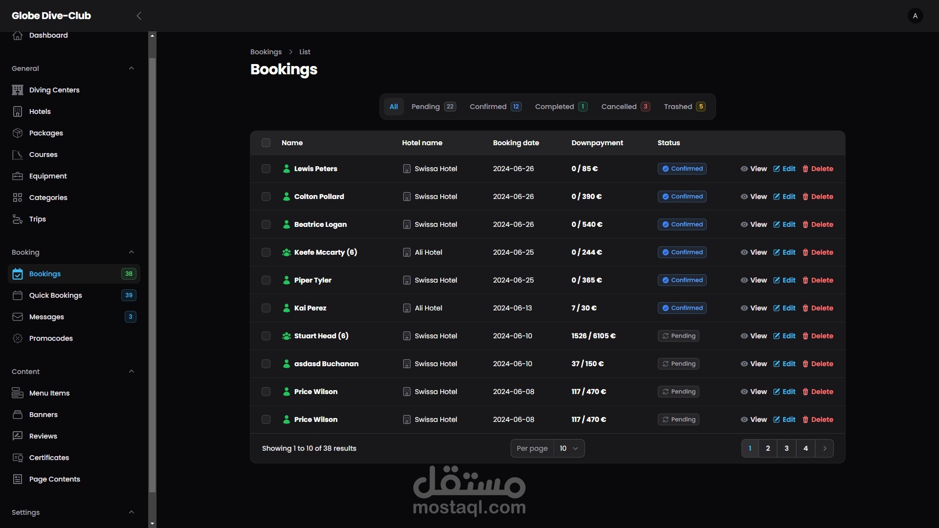Select all rows with header checkbox

(x=266, y=143)
